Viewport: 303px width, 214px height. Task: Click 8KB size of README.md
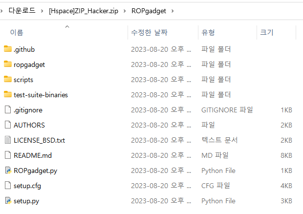pos(286,155)
